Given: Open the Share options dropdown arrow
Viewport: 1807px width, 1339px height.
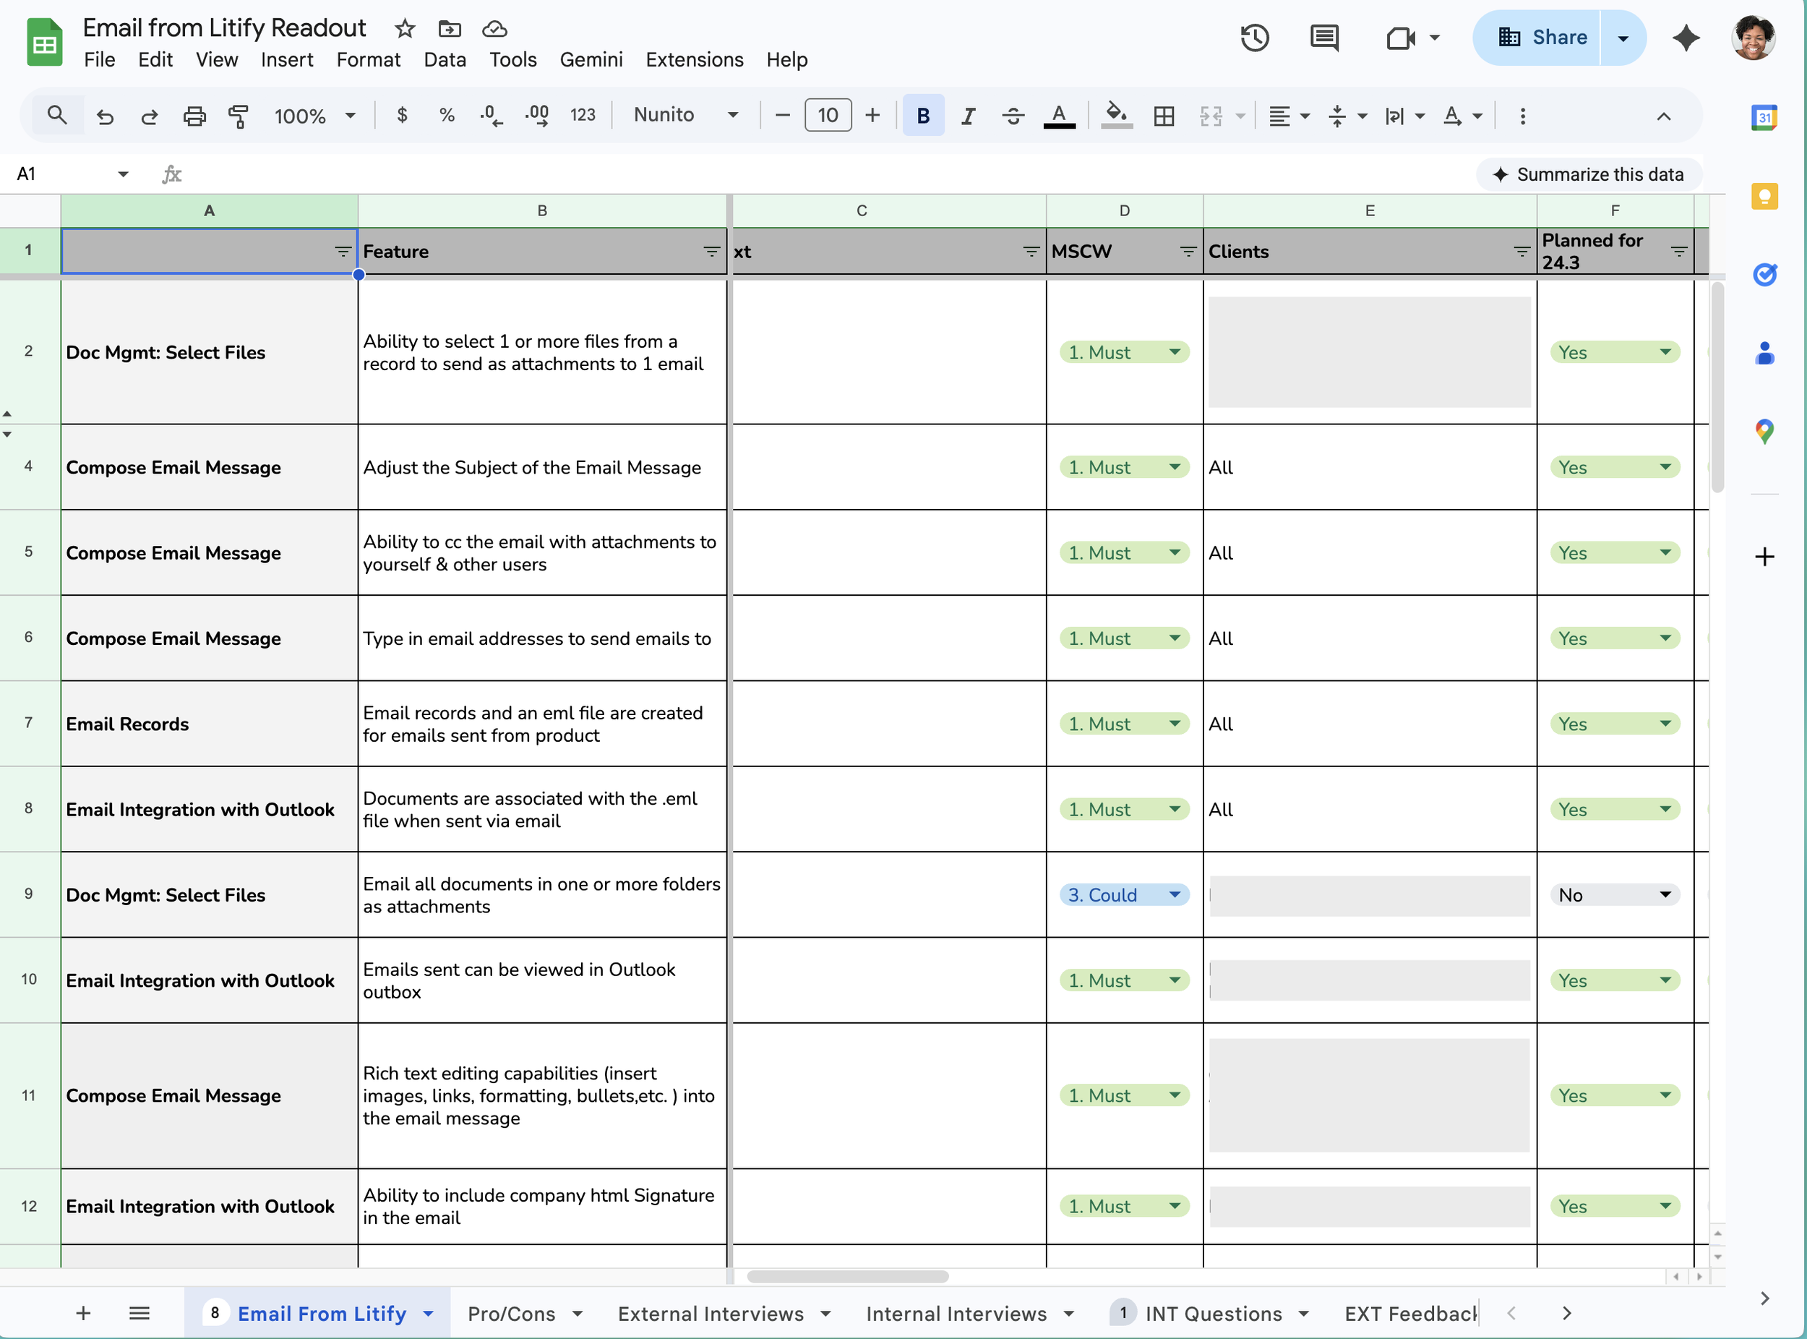Looking at the screenshot, I should [1623, 38].
